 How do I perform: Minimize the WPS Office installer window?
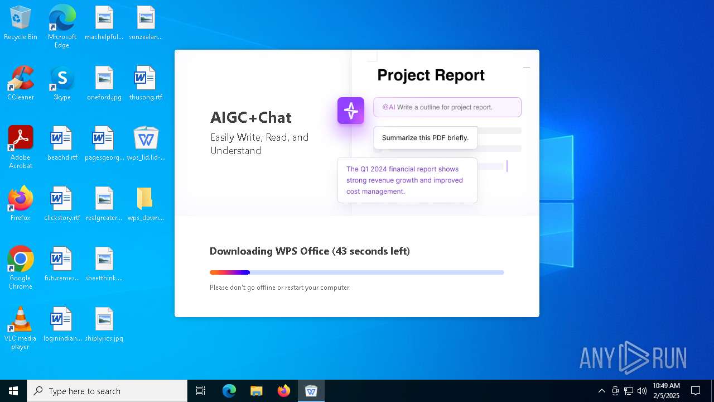coord(526,67)
